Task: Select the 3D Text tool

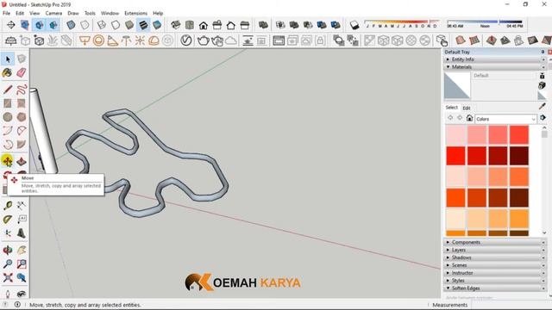Action: point(22,233)
